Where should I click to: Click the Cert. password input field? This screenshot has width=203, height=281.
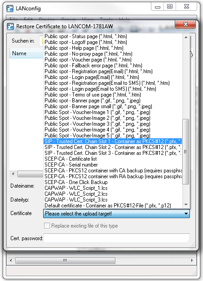tap(116, 238)
